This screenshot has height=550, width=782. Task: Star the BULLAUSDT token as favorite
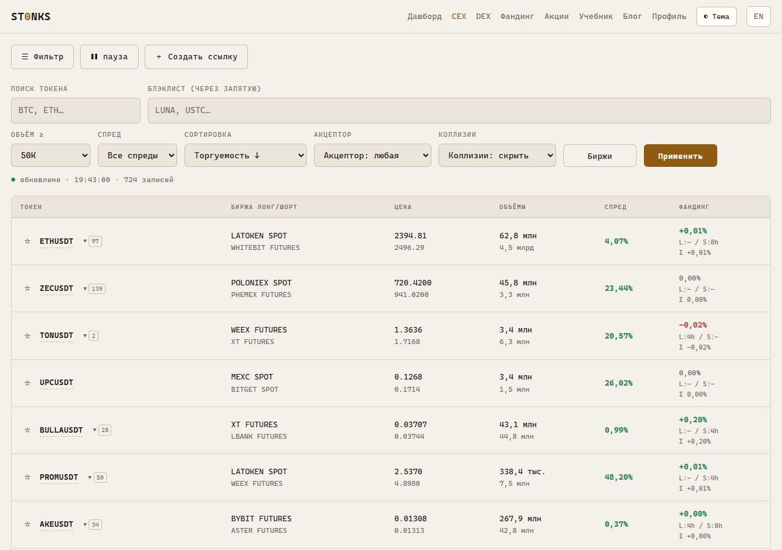point(27,430)
